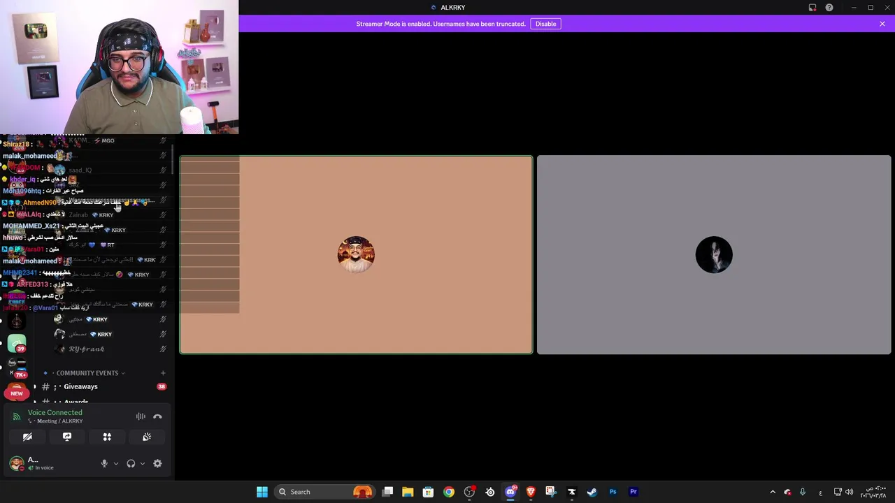
Task: Open headphones output device options arrow
Action: [143, 463]
